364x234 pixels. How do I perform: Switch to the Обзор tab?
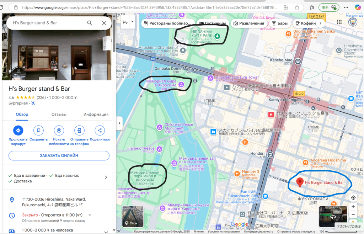(22, 115)
